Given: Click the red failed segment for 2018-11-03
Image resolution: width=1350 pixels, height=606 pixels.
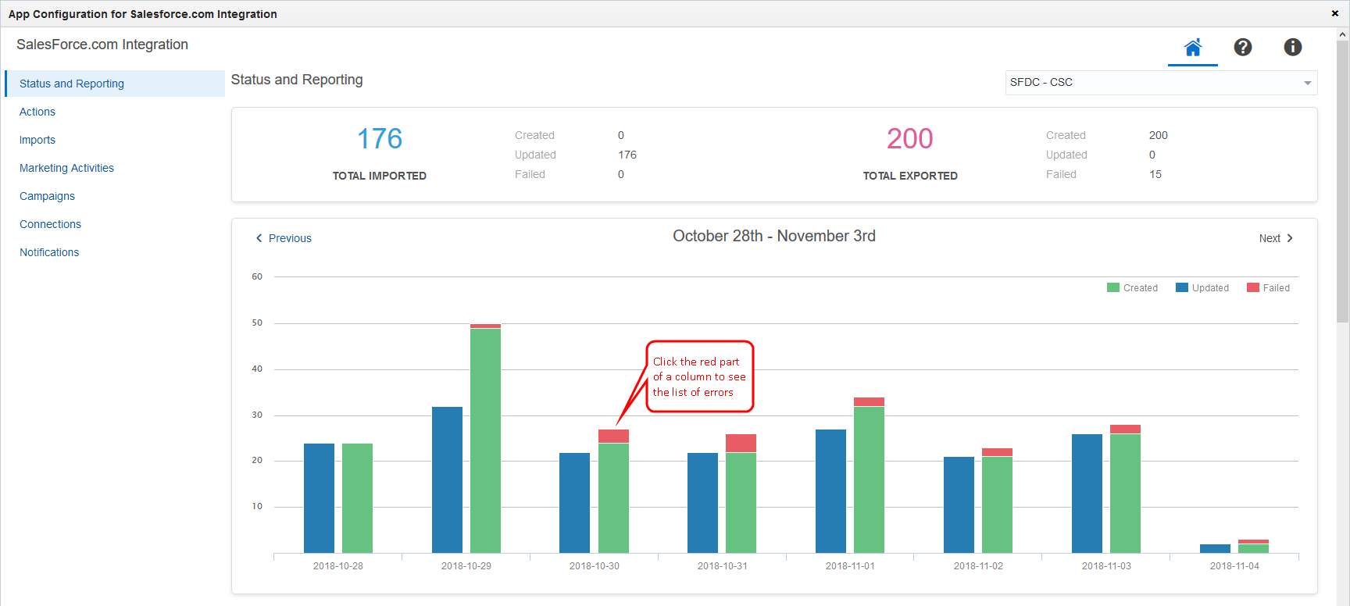Looking at the screenshot, I should [1125, 430].
